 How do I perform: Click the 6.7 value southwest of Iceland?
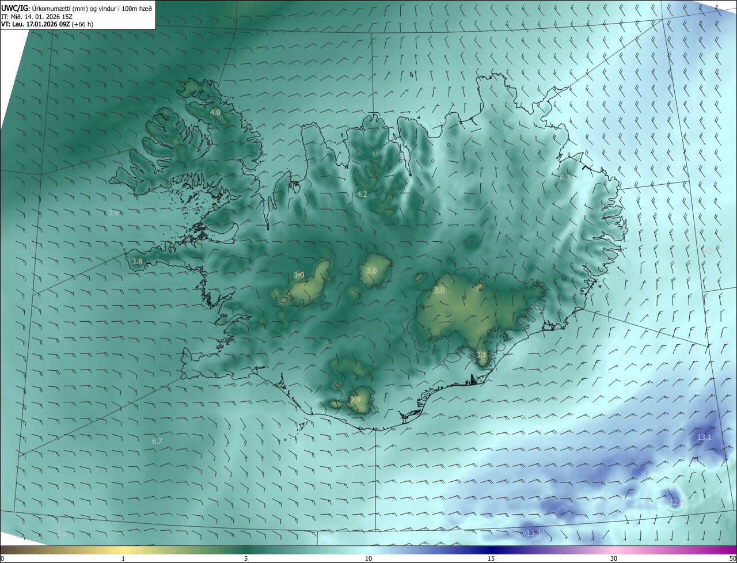click(x=157, y=441)
